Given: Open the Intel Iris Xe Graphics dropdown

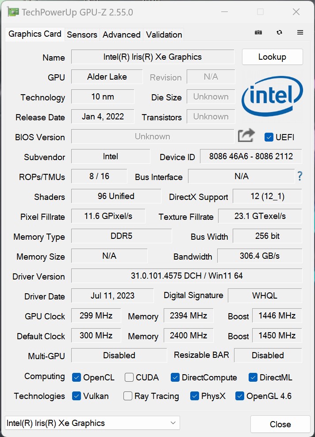Looking at the screenshot, I should 92,423.
